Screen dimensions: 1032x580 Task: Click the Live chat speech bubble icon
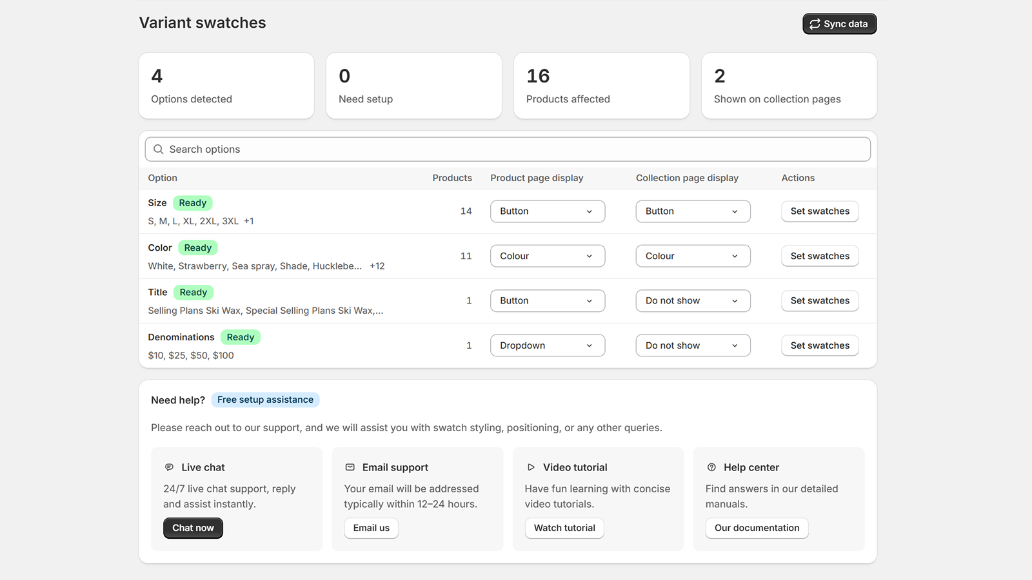(x=169, y=467)
